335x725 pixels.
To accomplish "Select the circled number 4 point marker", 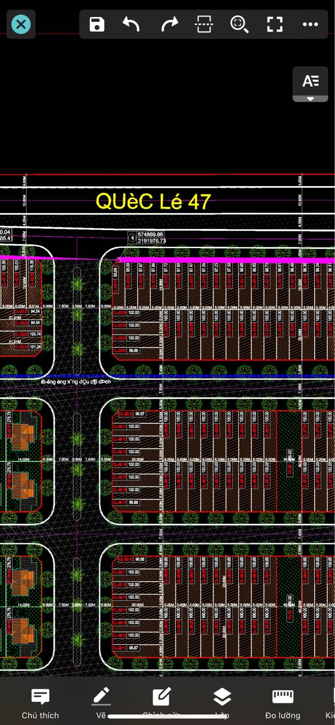I will point(132,238).
